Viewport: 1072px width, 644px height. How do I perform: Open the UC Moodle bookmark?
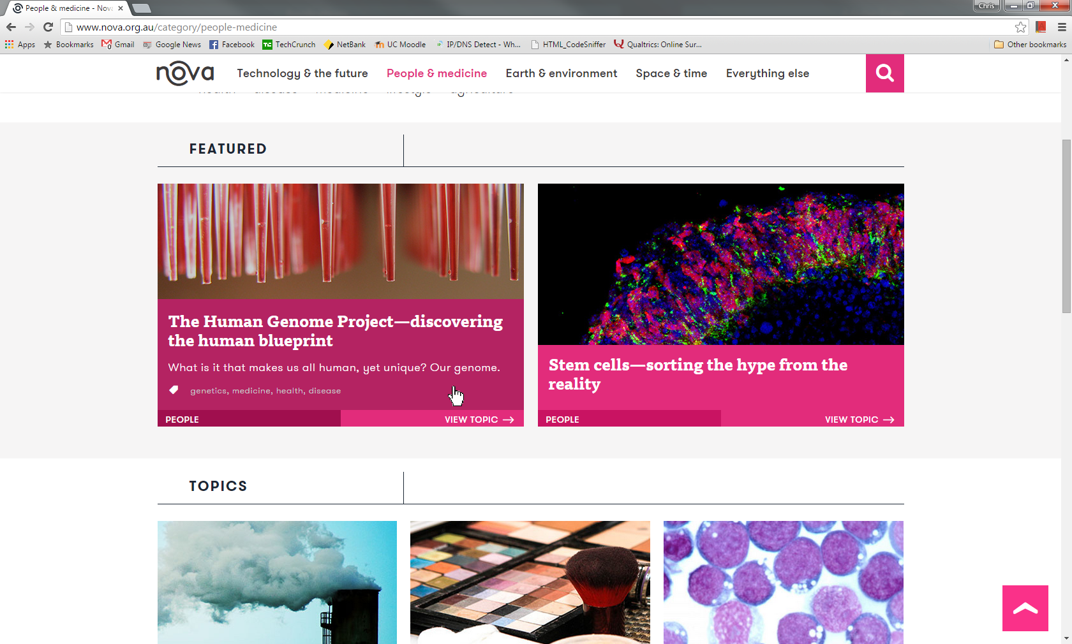pyautogui.click(x=400, y=45)
